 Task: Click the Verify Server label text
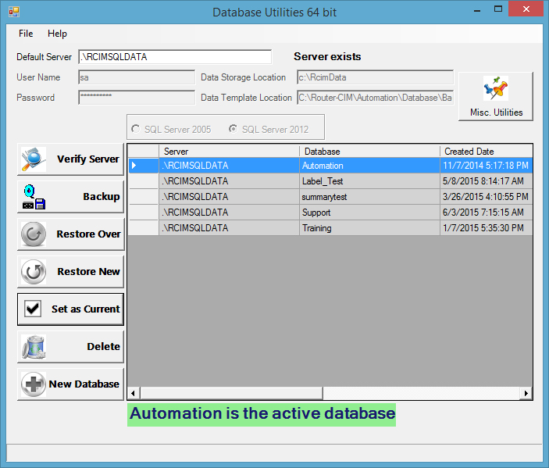coord(88,159)
